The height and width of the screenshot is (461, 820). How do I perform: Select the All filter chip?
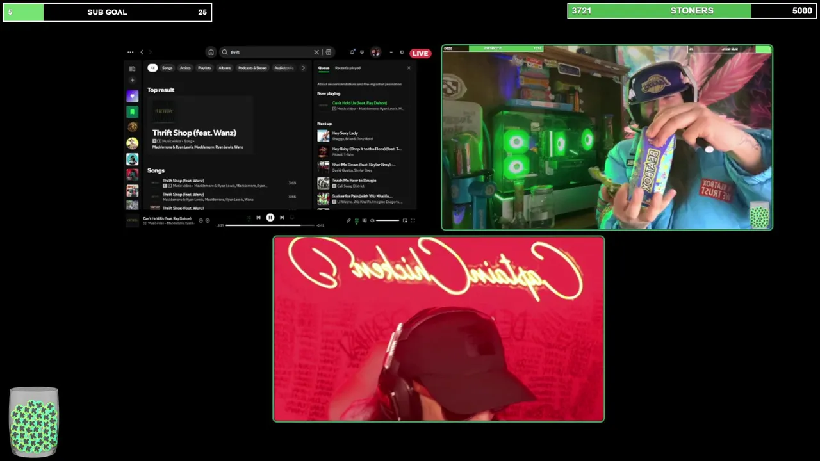152,68
